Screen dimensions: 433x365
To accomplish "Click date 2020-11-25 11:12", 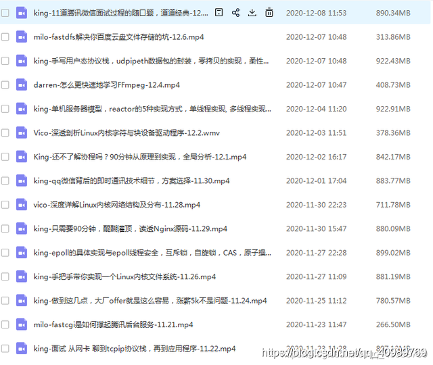I will (316, 301).
